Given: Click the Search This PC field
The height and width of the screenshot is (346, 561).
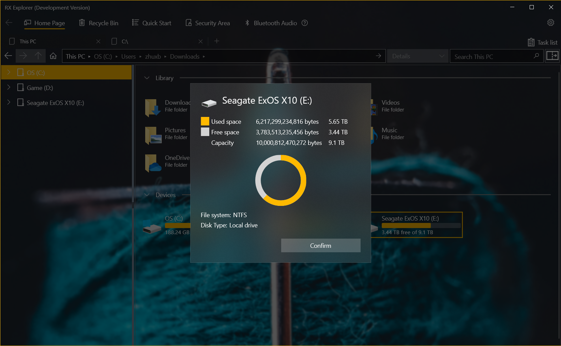Looking at the screenshot, I should [491, 57].
